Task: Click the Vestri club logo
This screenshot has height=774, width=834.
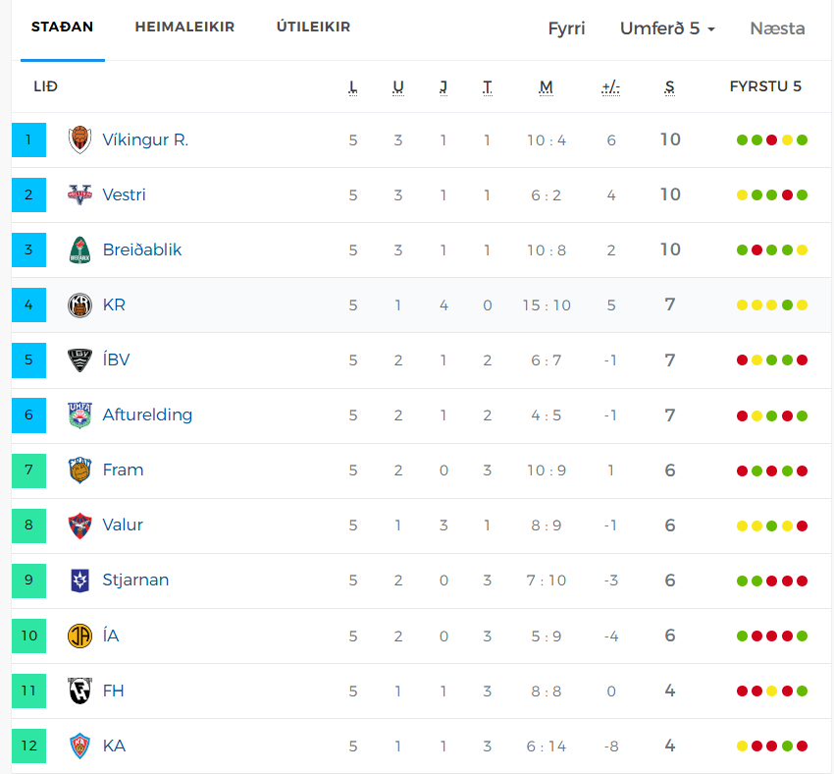Action: tap(79, 194)
